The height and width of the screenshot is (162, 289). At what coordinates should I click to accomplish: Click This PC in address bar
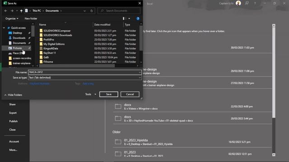37,11
